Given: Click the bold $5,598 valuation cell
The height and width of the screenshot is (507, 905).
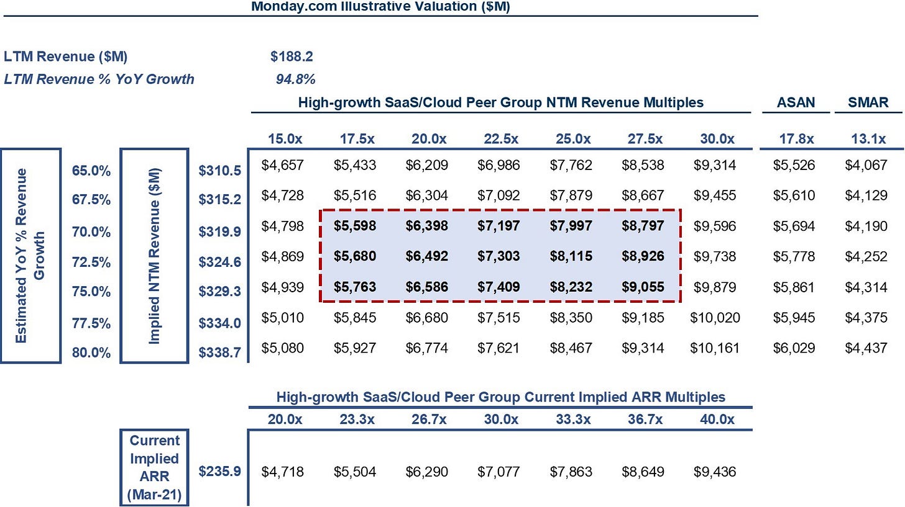Looking at the screenshot, I should (355, 226).
